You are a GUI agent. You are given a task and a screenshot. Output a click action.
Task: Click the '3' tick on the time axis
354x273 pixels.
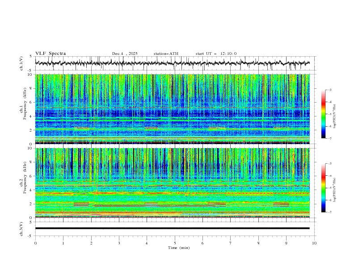(119, 243)
